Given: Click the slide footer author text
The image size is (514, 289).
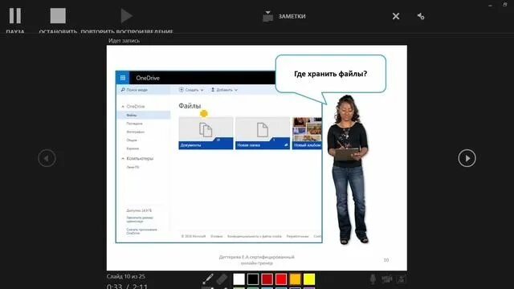Looking at the screenshot, I should 257,260.
